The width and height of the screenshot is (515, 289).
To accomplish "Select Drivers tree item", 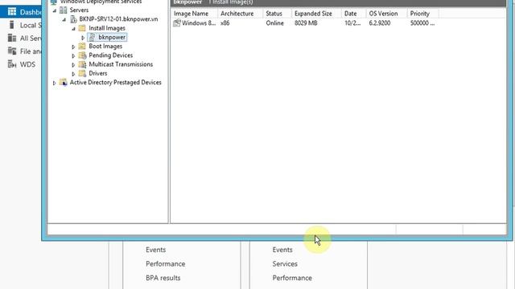I will [x=98, y=73].
